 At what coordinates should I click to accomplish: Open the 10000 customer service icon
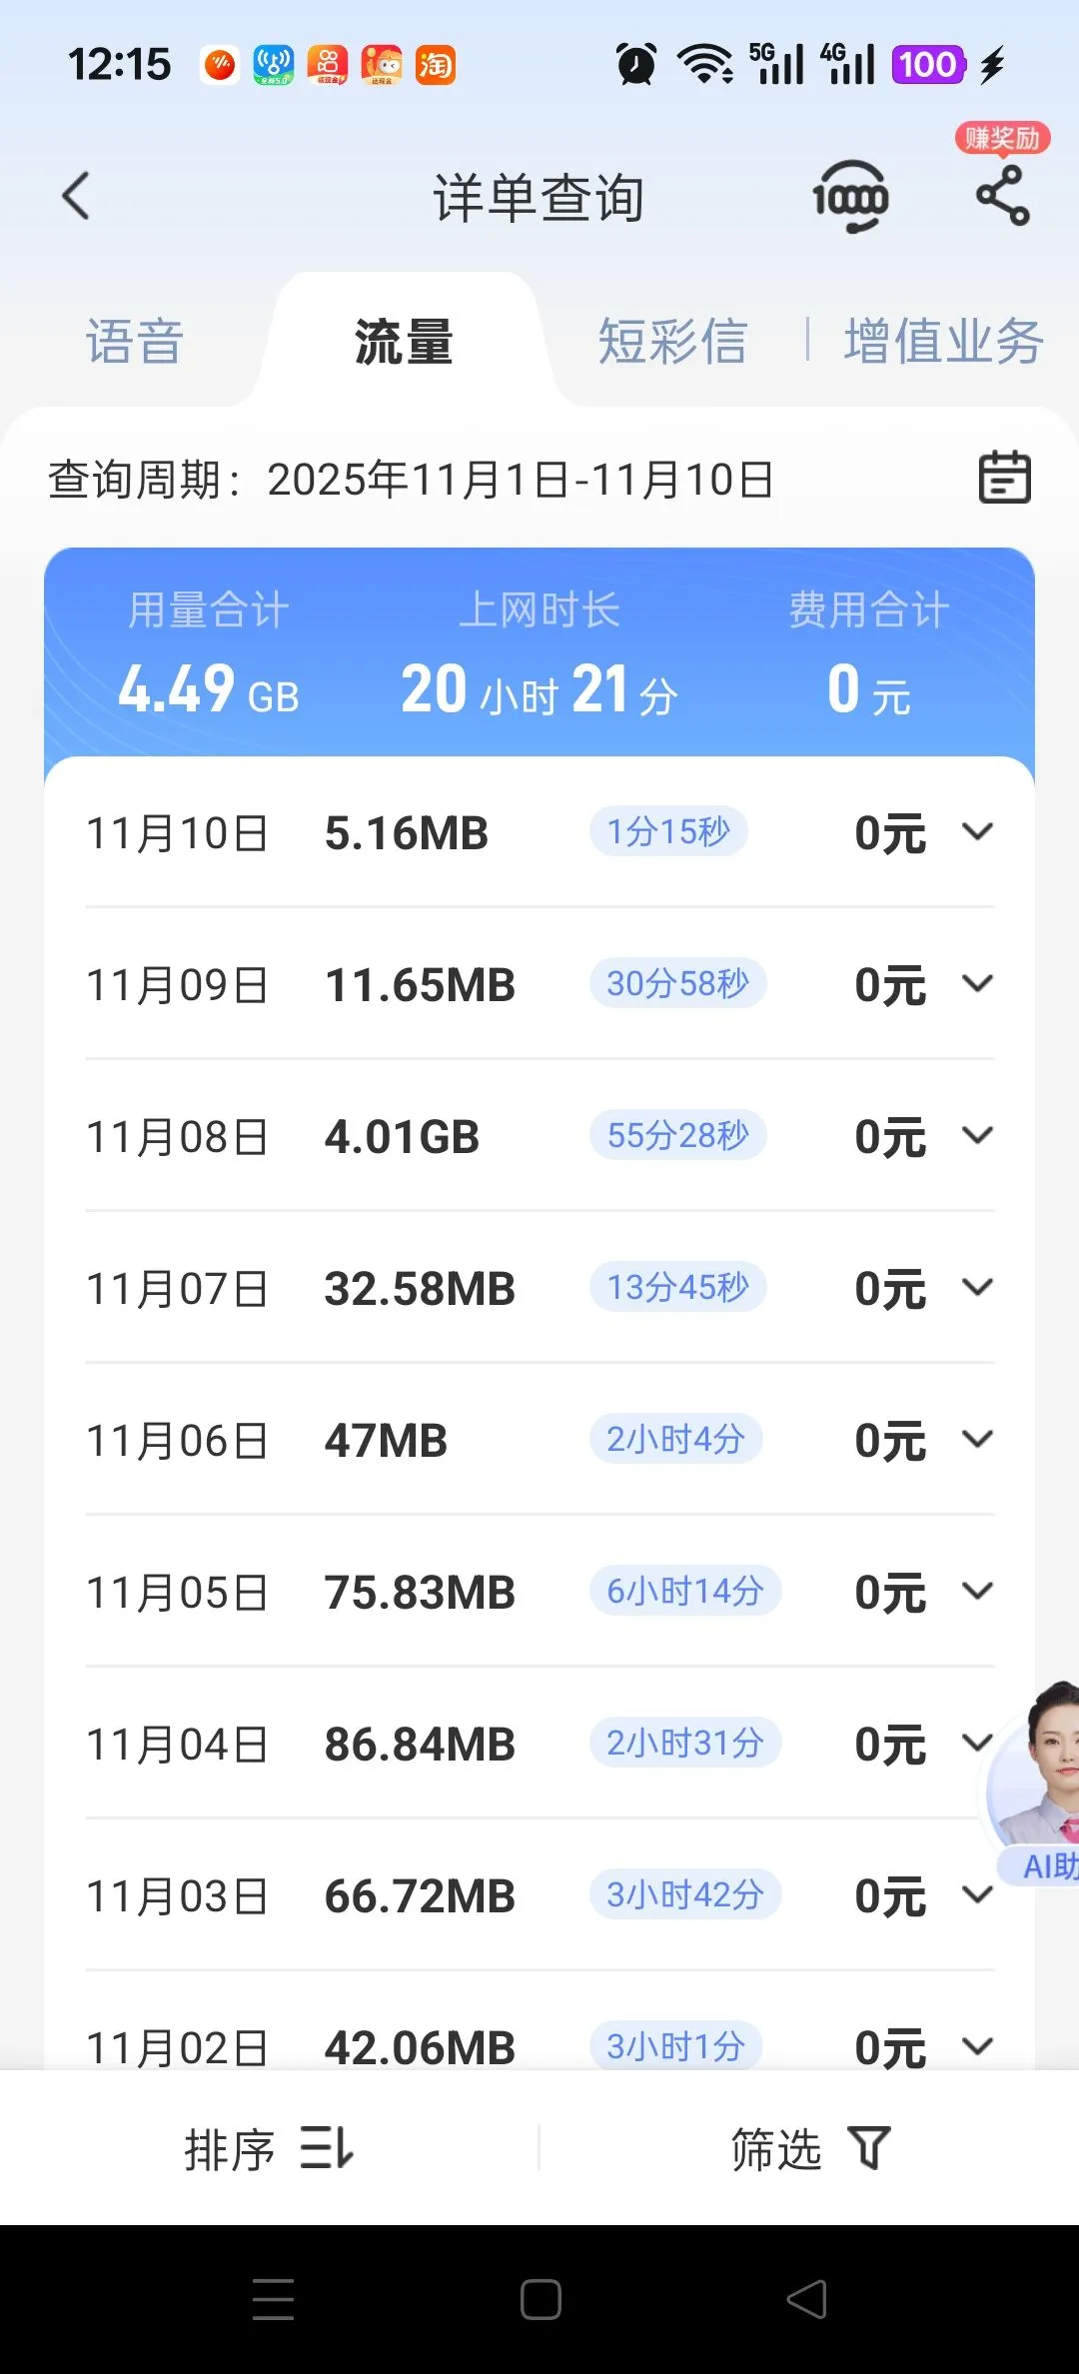850,197
